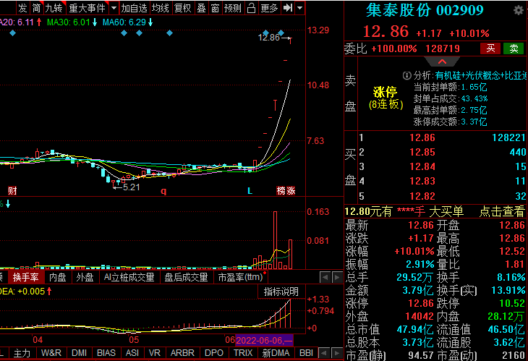Click the right scroll arrow beside 市盈率(ttm) tab
The height and width of the screenshot is (361, 528).
click(337, 278)
